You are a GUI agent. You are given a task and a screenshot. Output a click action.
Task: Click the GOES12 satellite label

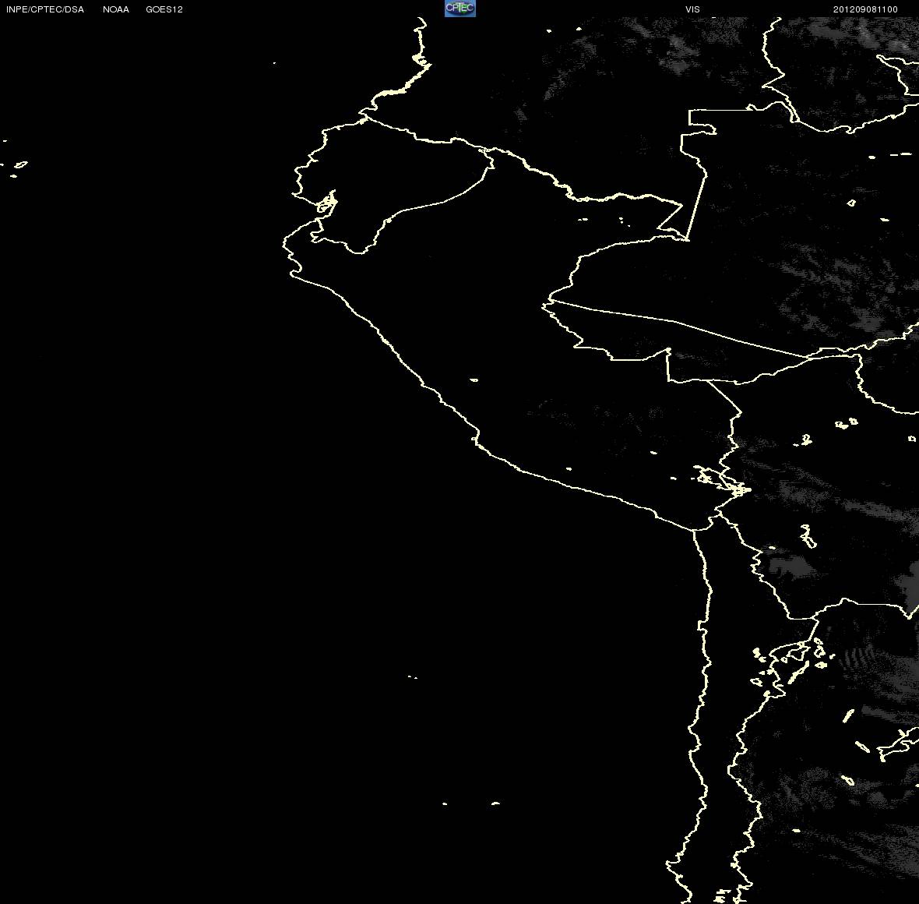pos(164,9)
